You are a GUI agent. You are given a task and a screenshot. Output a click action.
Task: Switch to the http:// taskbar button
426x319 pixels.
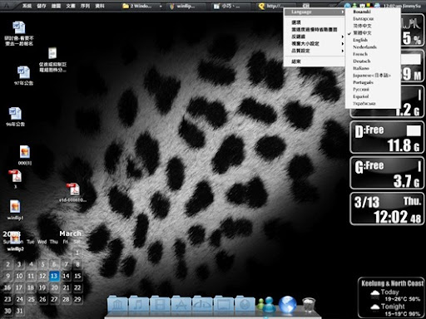coord(276,6)
